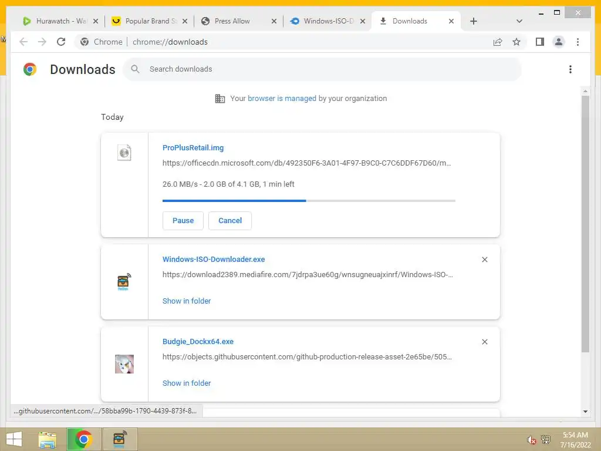Screen dimensions: 601x451
Task: Click the 26.0 MB/s download status text
Action: coord(228,184)
